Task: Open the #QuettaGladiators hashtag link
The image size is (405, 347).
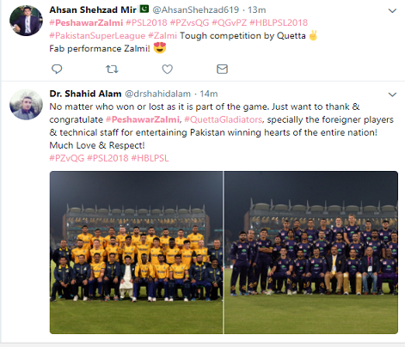Action: [223, 119]
